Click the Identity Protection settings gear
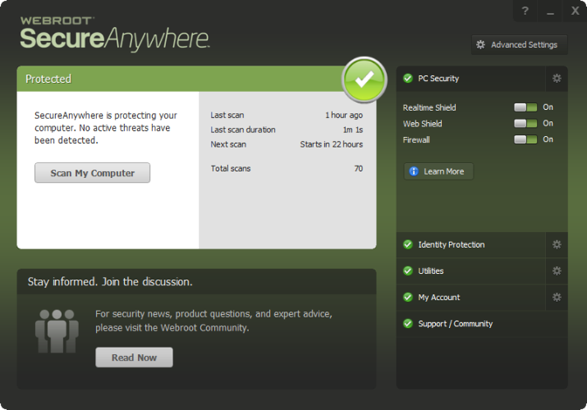 (556, 244)
